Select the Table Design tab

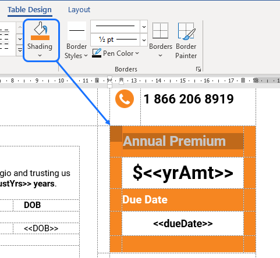point(30,10)
